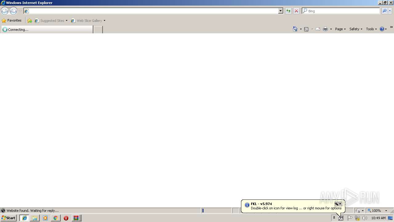The height and width of the screenshot is (222, 394).
Task: Open the search provider dropdown arrow
Action: 390,11
